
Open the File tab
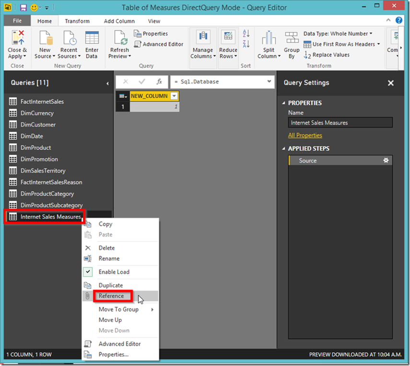[17, 21]
